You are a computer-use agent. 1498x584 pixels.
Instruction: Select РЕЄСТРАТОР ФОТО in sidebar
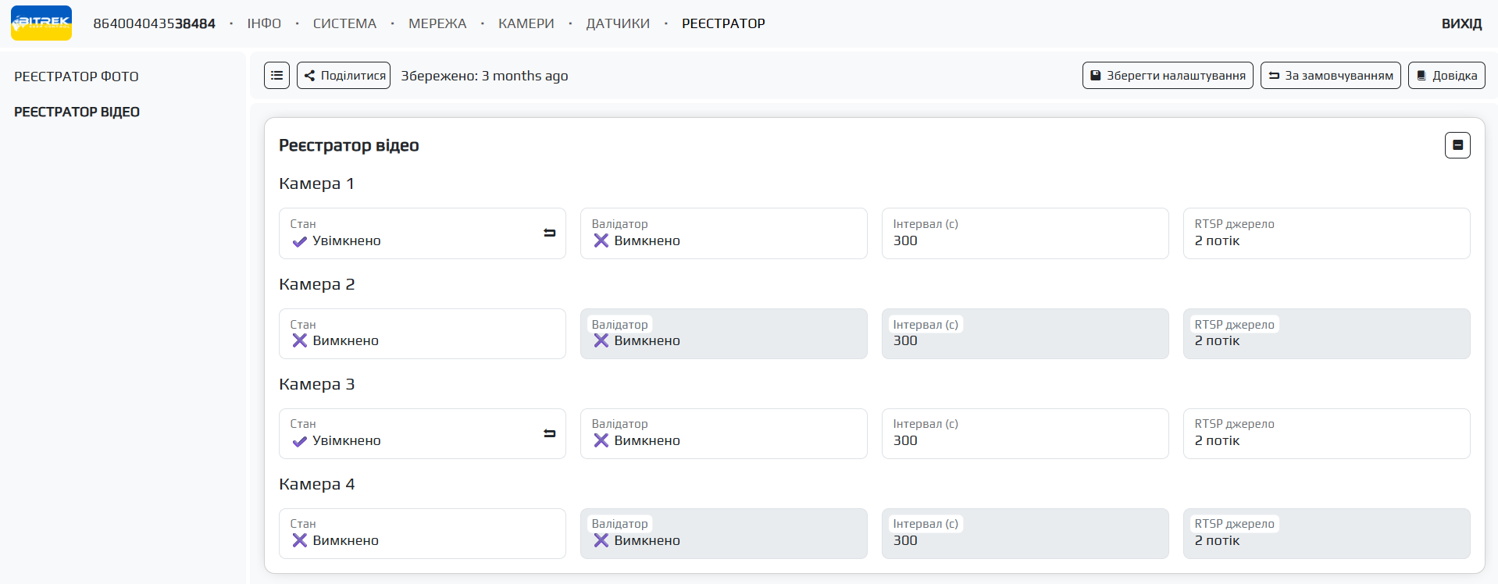[77, 77]
